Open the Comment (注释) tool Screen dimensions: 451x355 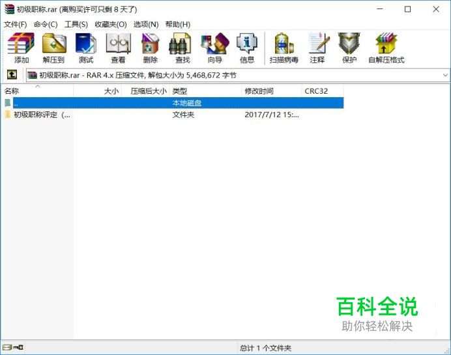point(317,48)
